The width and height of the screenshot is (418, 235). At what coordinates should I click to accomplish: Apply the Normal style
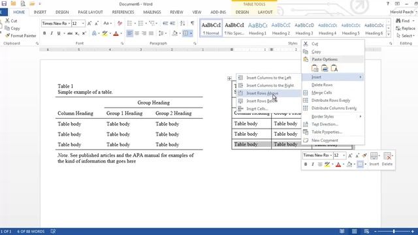tap(211, 28)
